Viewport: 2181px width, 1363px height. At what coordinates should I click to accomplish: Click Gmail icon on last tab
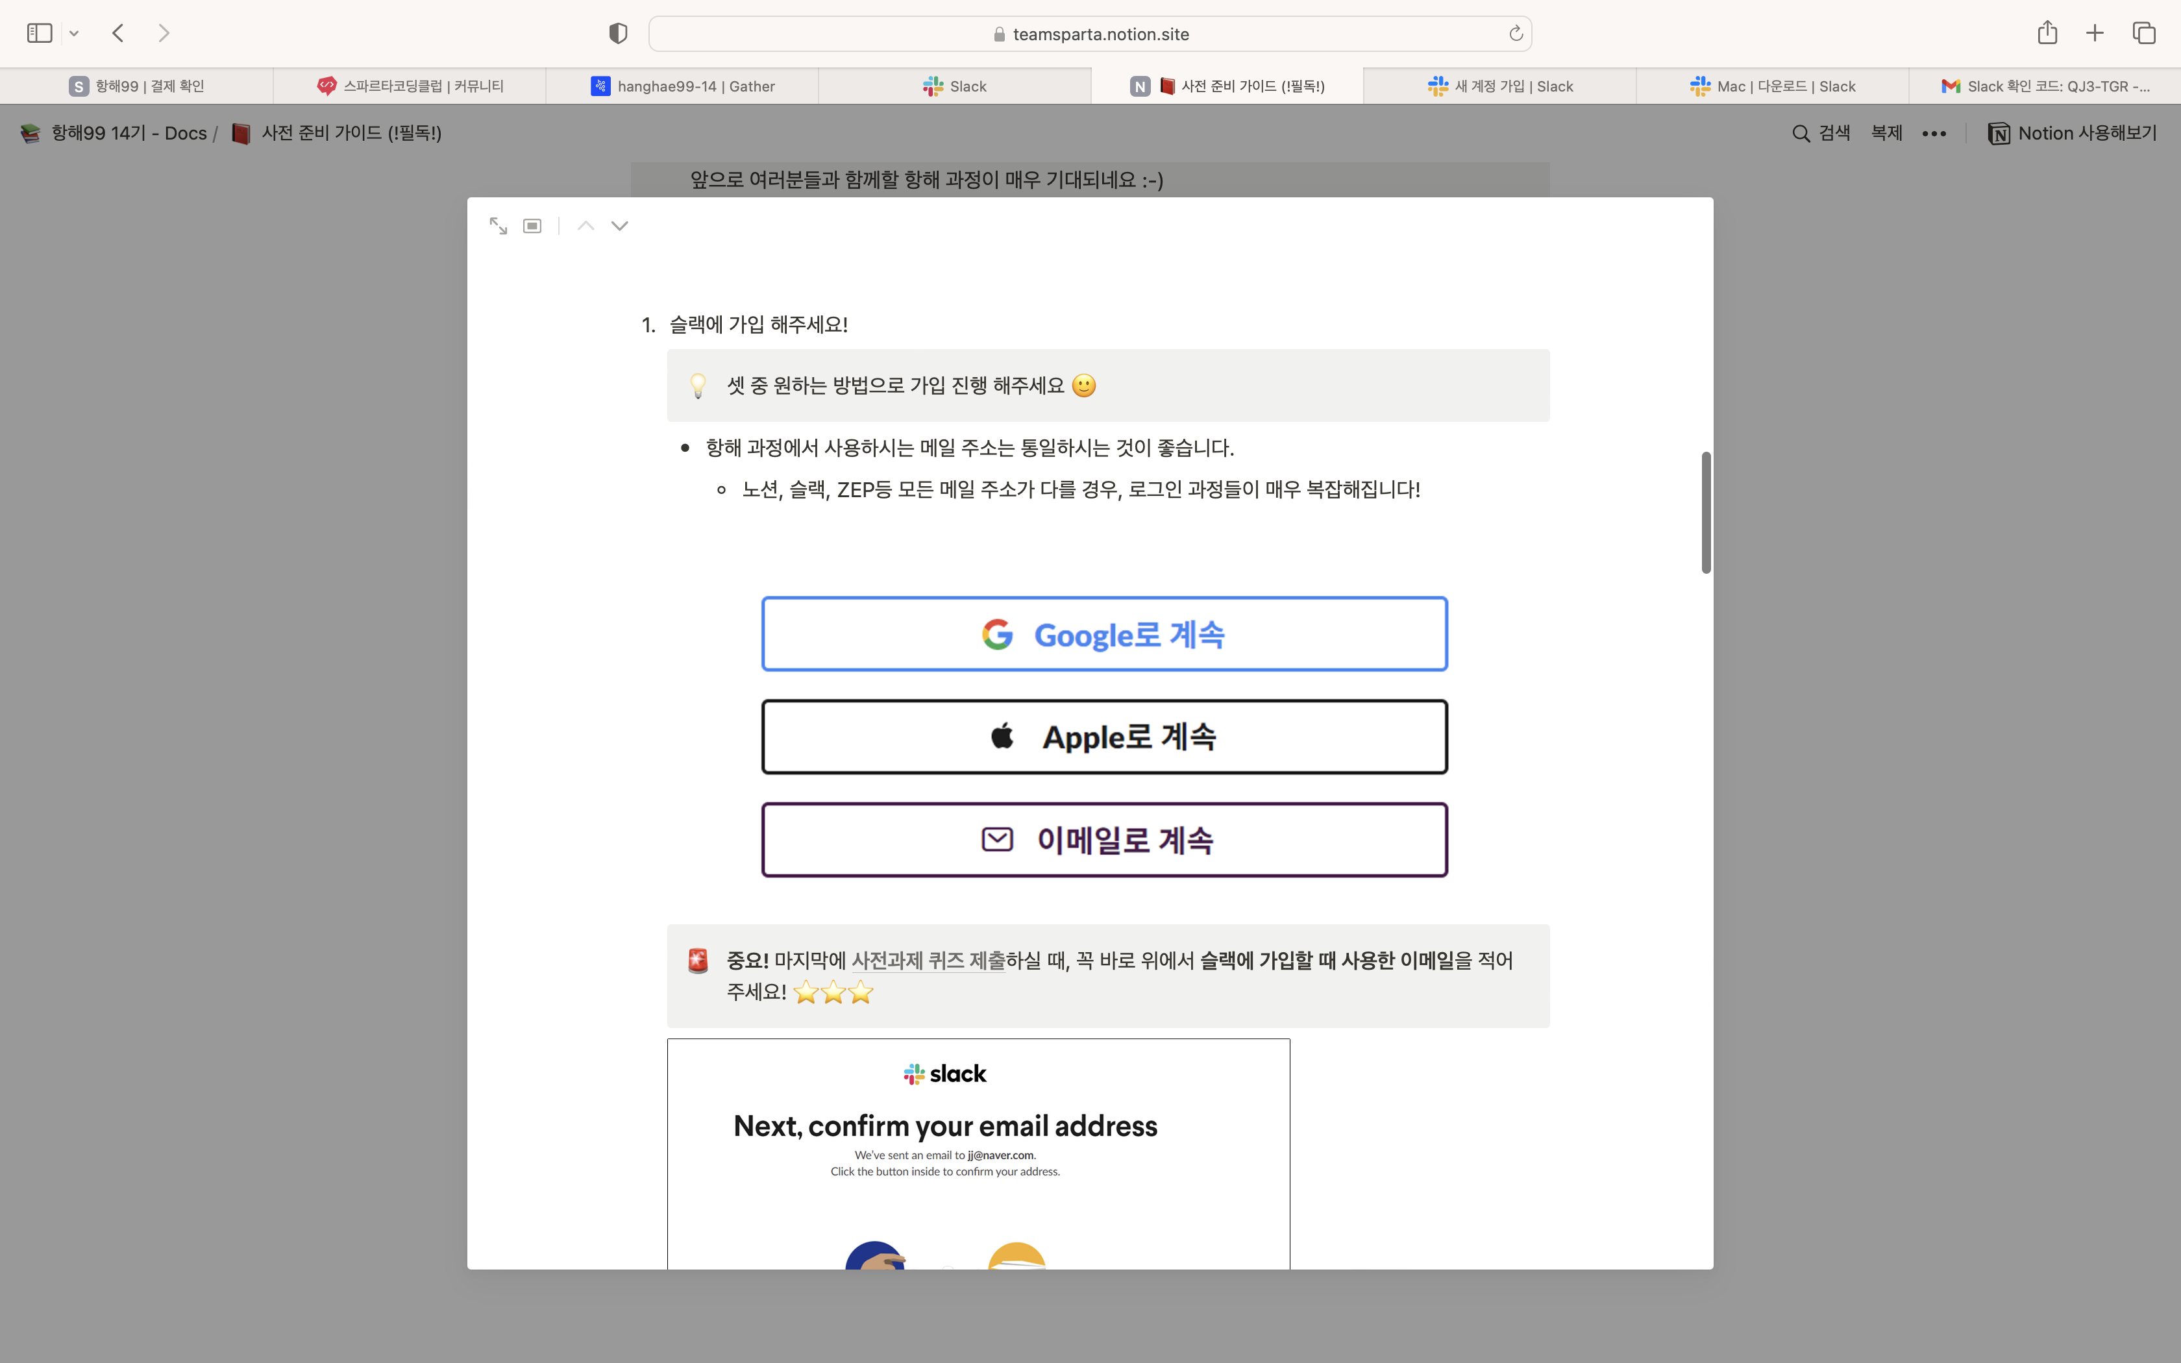click(1951, 86)
